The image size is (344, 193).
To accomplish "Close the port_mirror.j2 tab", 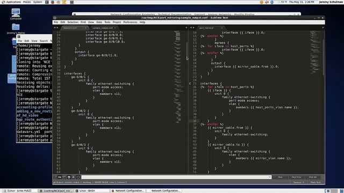I will point(222,28).
